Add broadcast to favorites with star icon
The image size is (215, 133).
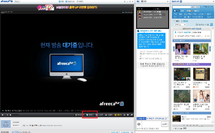(128, 115)
